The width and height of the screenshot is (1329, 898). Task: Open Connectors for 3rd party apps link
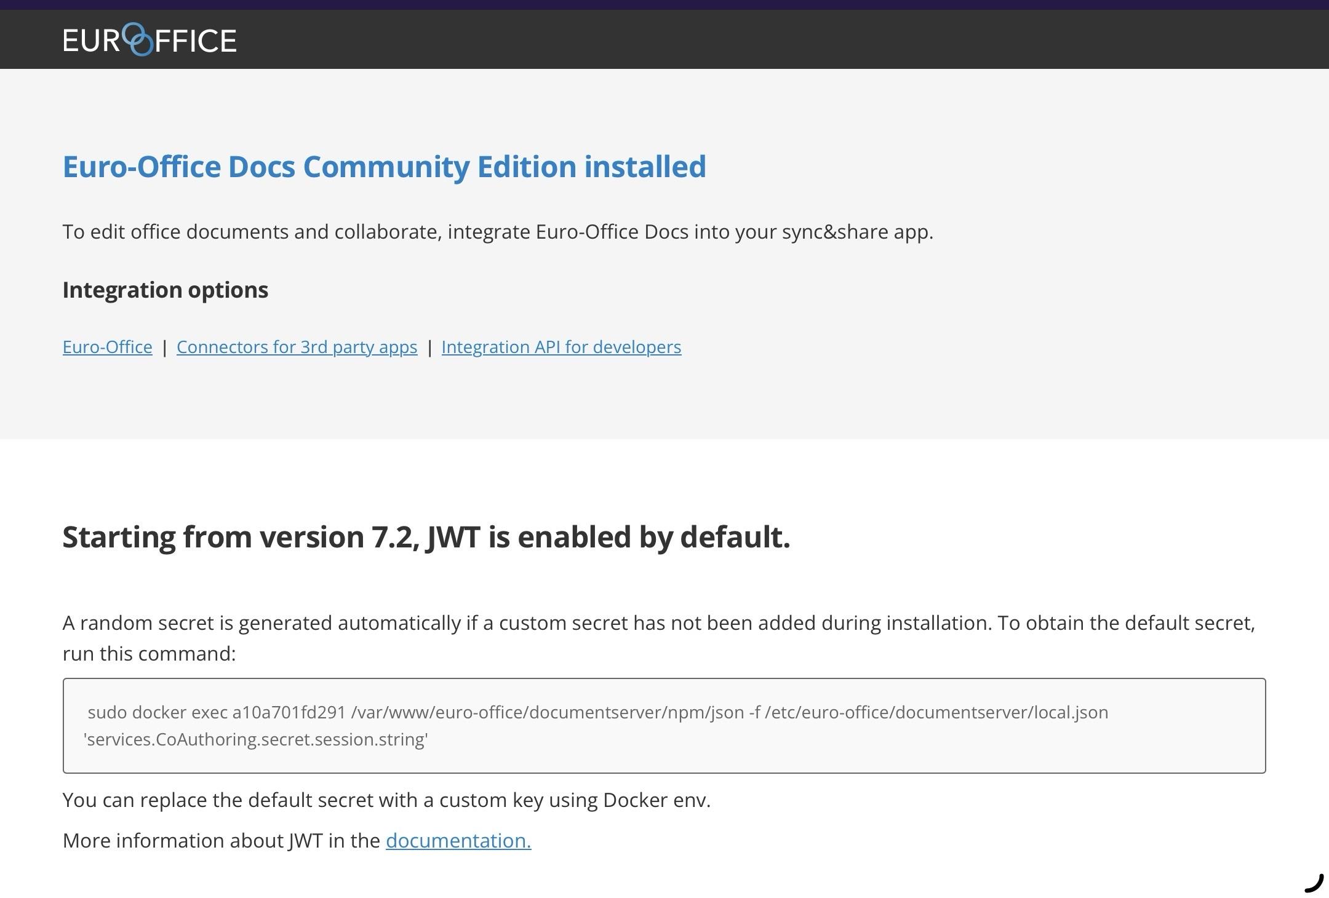tap(297, 347)
